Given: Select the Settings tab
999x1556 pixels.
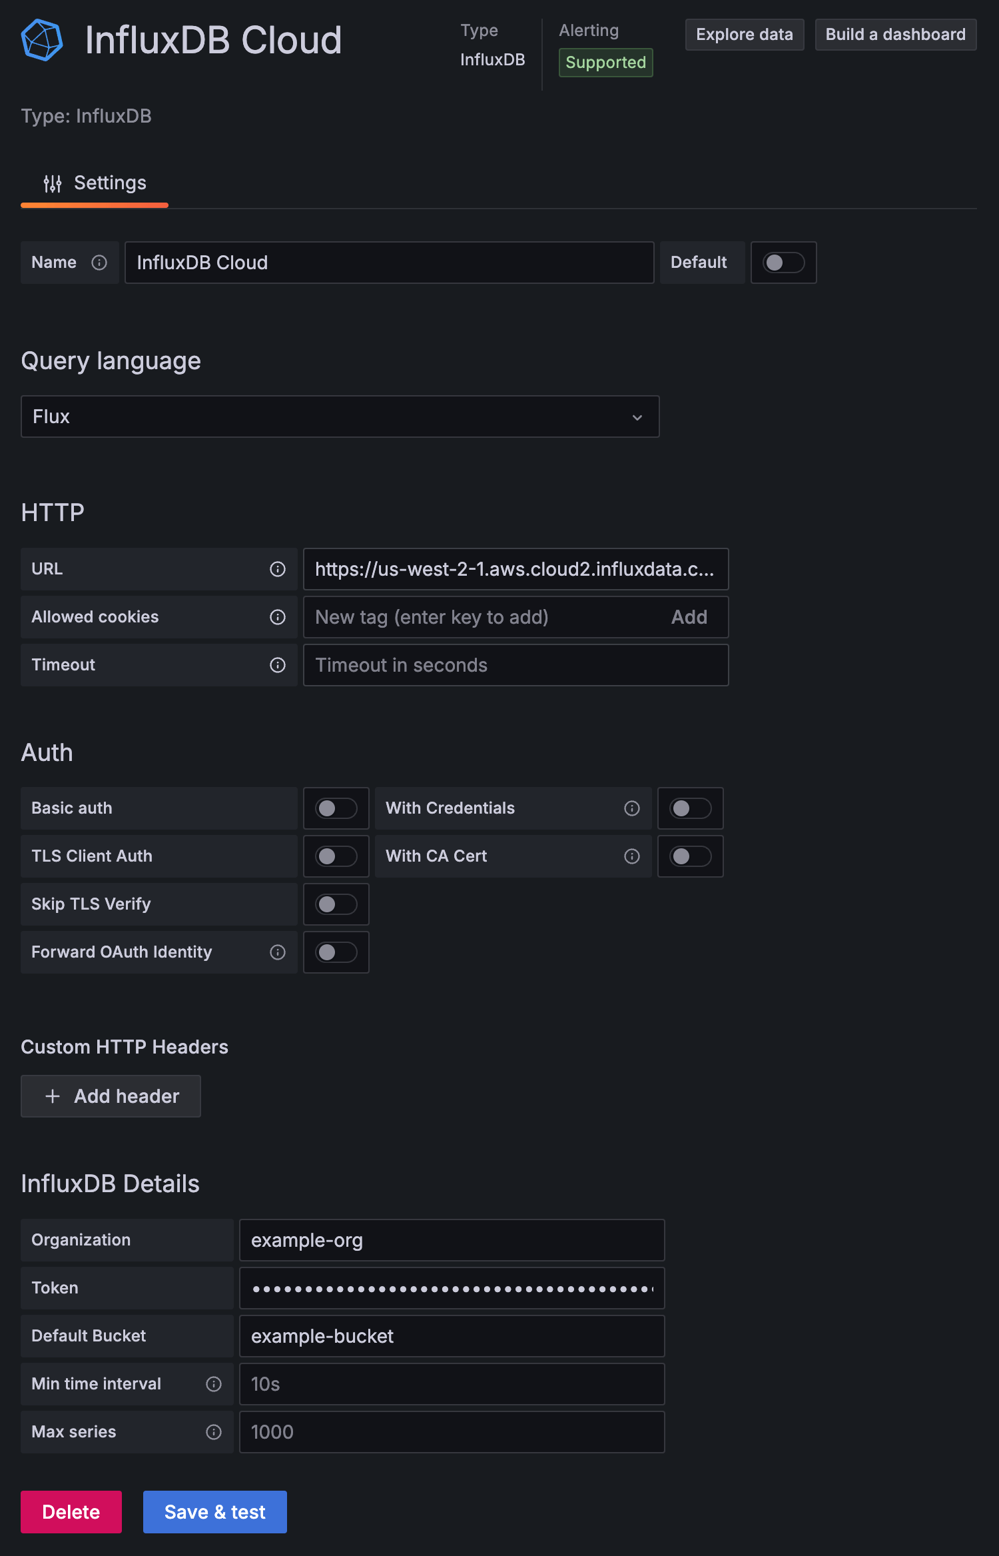Looking at the screenshot, I should point(95,183).
